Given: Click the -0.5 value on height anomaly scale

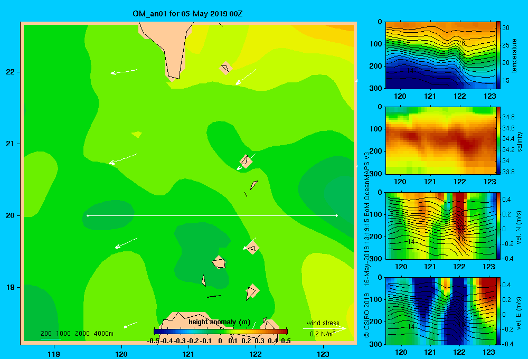Looking at the screenshot, I should (x=153, y=341).
